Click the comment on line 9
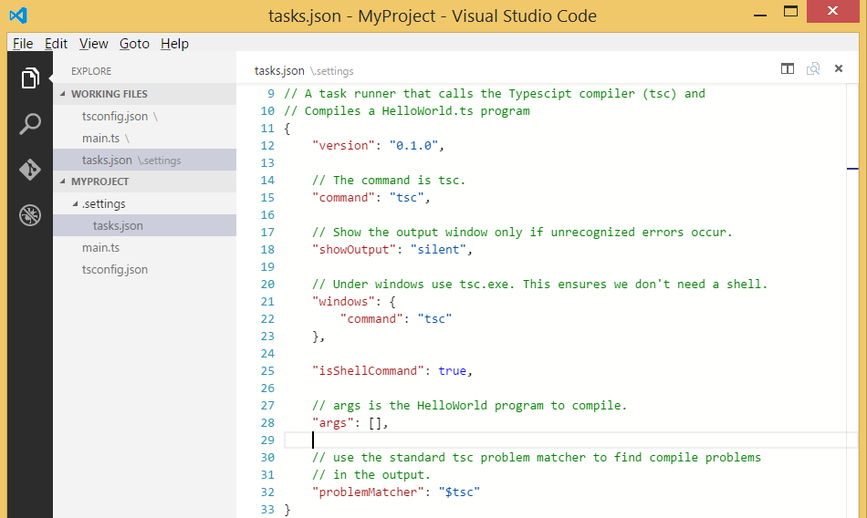Image resolution: width=867 pixels, height=518 pixels. point(495,93)
